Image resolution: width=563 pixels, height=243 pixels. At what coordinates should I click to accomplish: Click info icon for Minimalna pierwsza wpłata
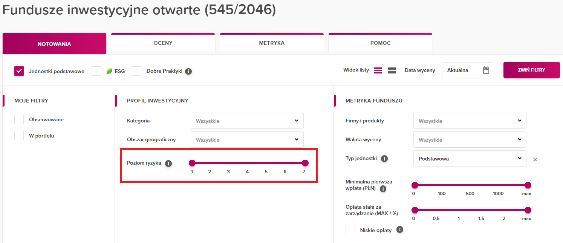point(383,189)
